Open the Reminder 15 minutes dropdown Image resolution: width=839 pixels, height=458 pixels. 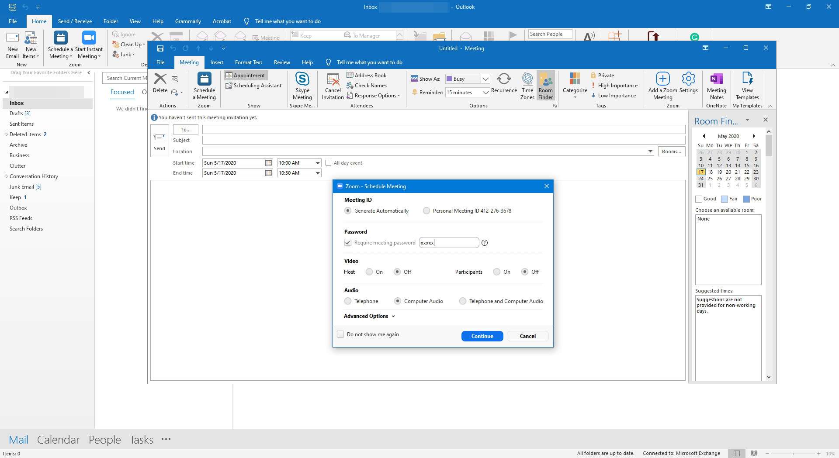485,92
